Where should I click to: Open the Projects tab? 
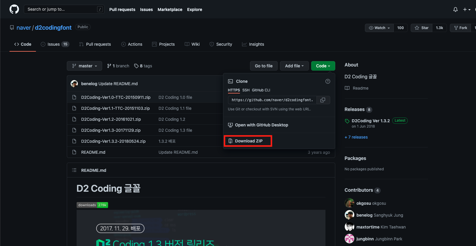(x=163, y=44)
